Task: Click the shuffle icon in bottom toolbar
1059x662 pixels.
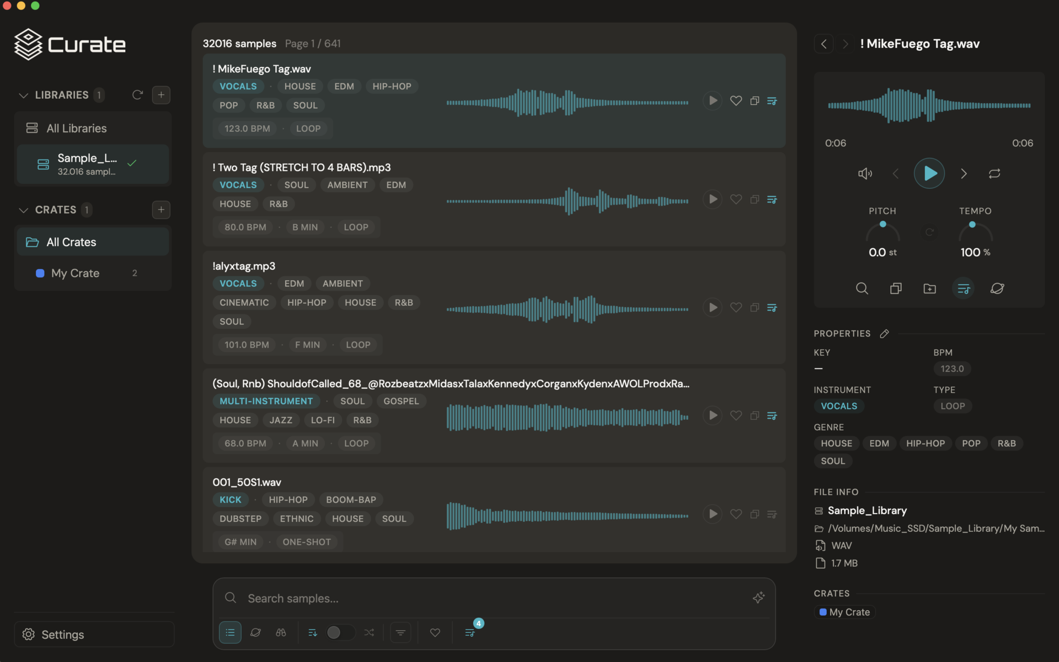Action: pos(369,632)
